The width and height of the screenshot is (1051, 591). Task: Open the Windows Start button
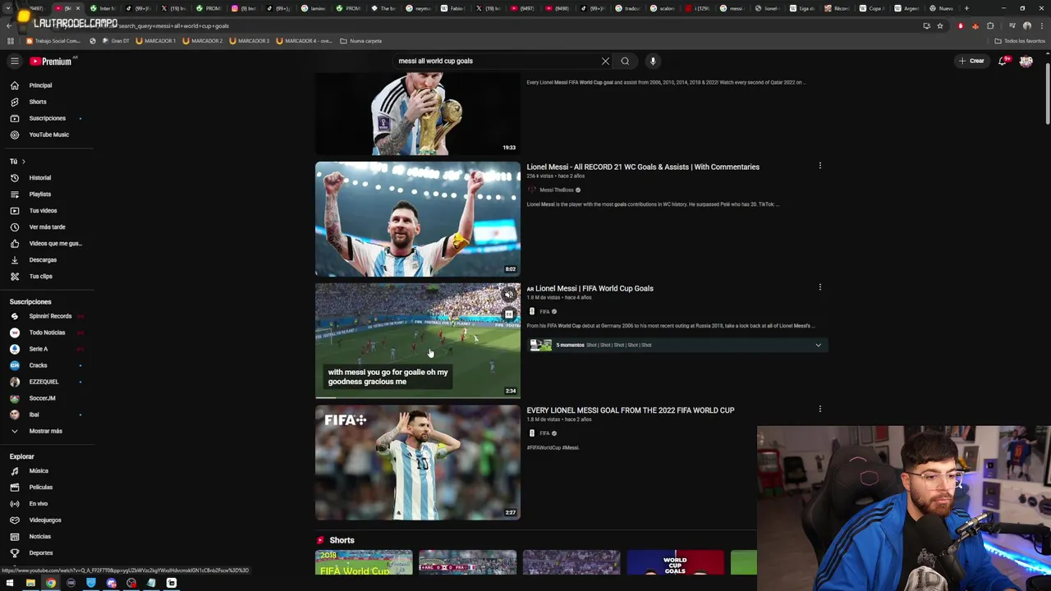10,583
